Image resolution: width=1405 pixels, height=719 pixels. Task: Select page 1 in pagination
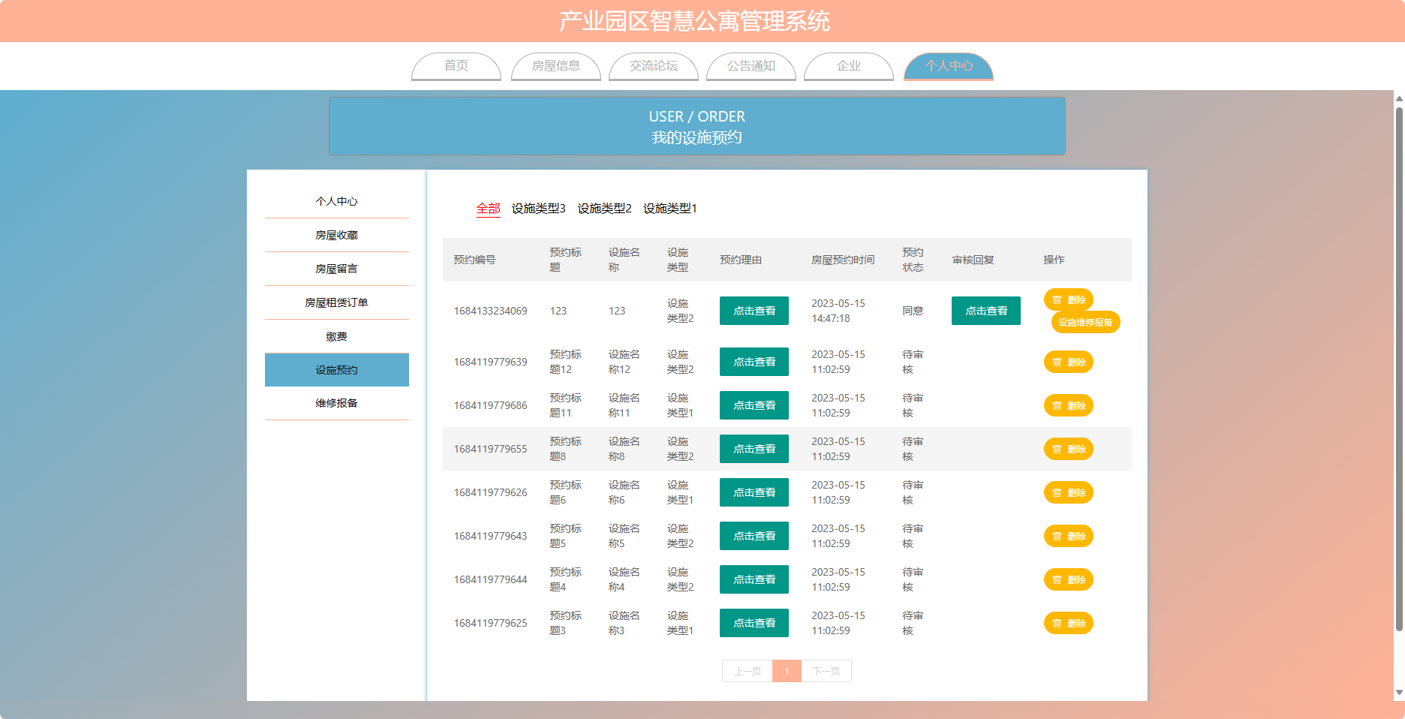[x=787, y=671]
